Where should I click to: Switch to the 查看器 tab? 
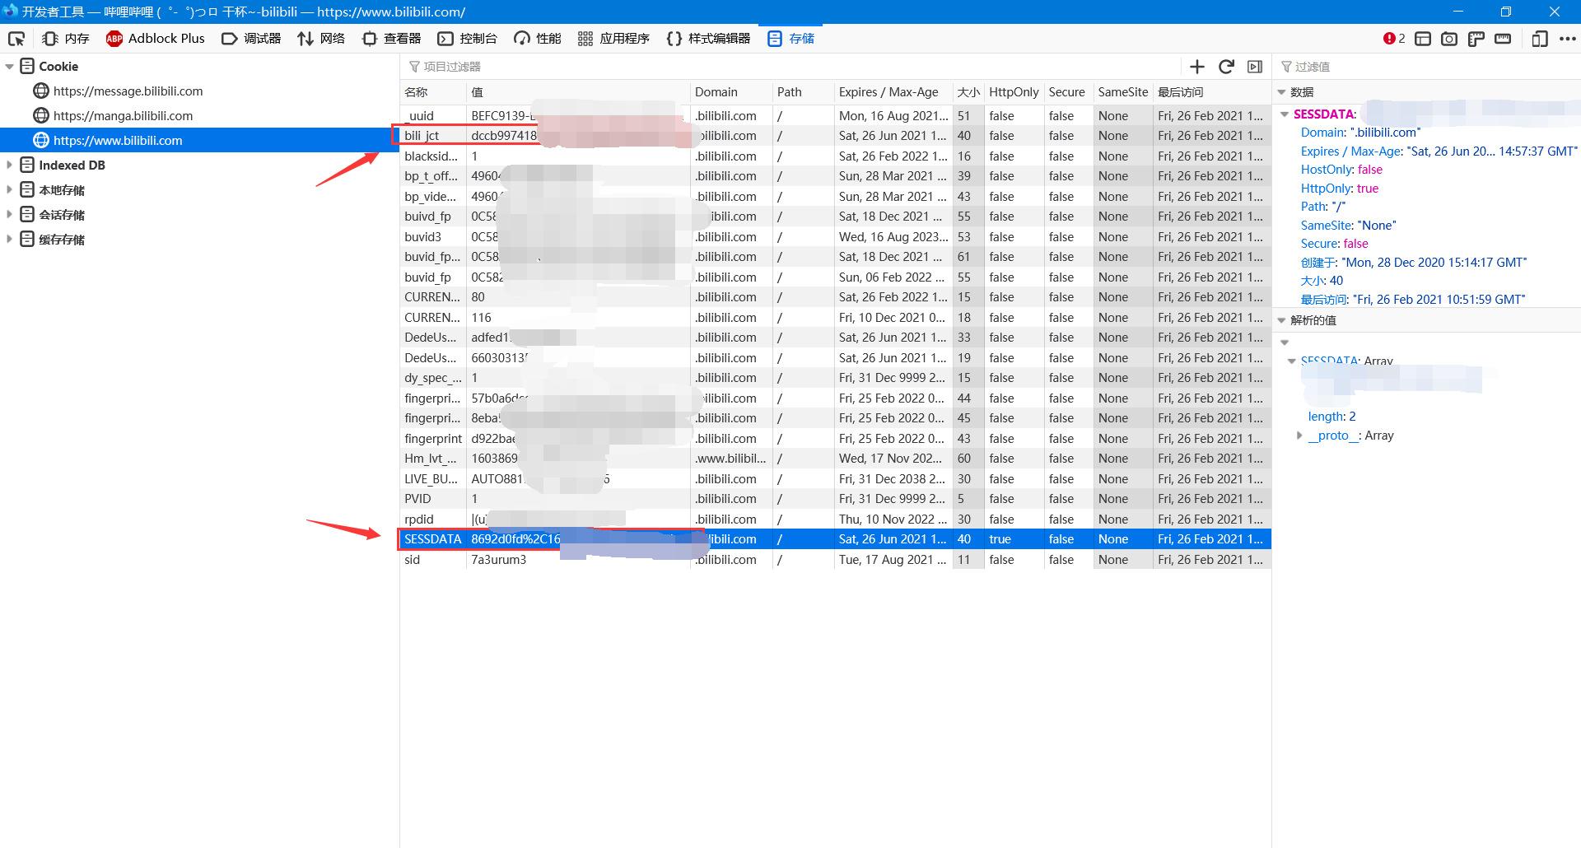pos(391,39)
